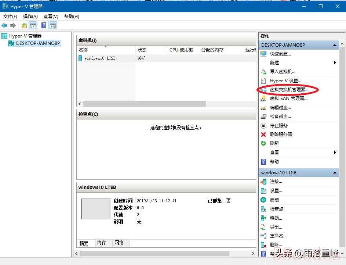
Task: Open 虚拟交换机管理器 via its icon
Action: click(x=263, y=90)
